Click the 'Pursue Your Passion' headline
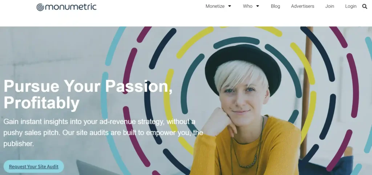 tap(88, 94)
